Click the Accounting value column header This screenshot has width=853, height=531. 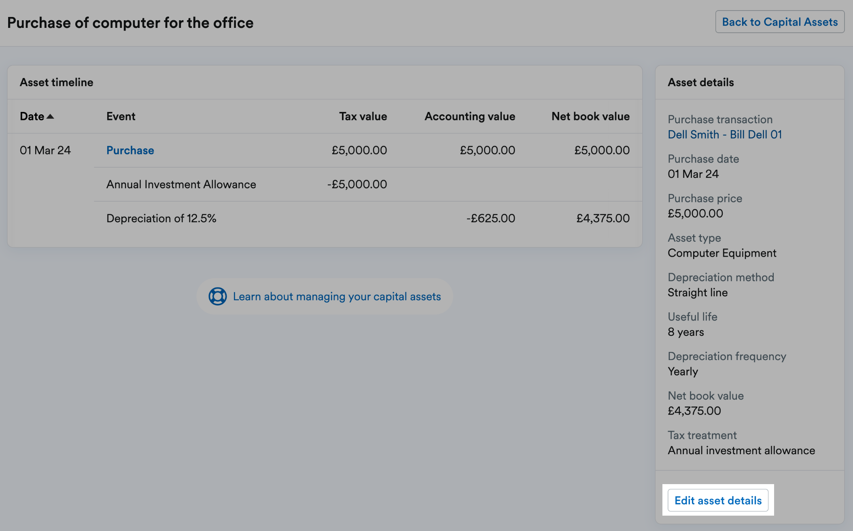470,116
